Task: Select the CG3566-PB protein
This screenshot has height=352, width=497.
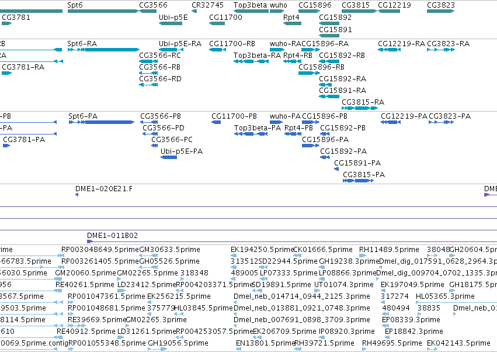Action: [x=149, y=122]
